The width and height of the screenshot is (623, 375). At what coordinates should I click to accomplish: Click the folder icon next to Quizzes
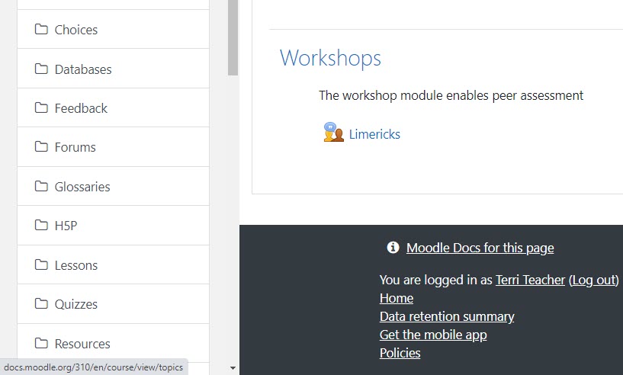pos(41,303)
